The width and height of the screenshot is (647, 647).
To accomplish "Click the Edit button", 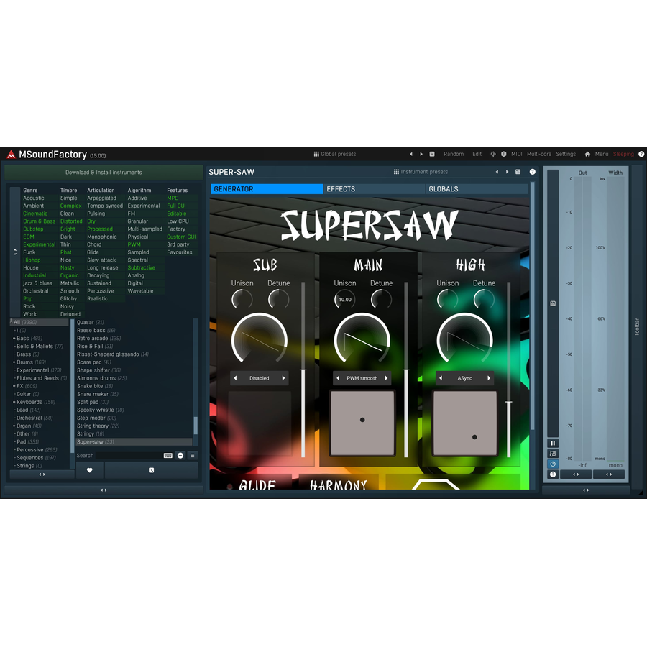I will [x=477, y=154].
